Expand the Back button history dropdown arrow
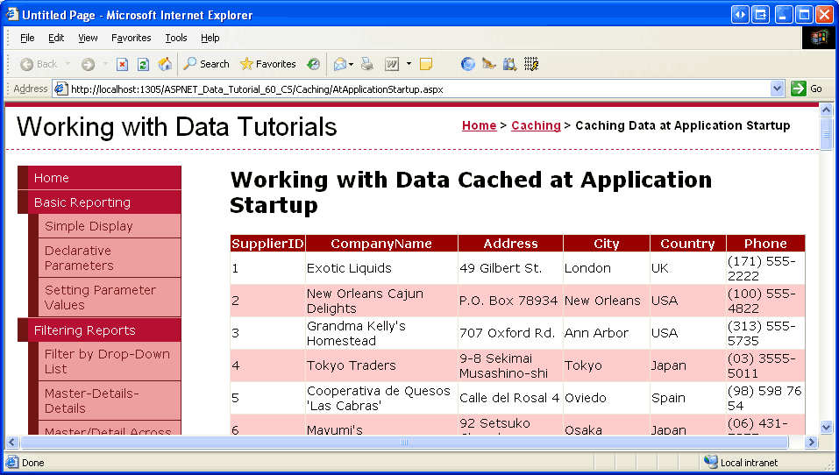This screenshot has height=475, width=839. 68,64
